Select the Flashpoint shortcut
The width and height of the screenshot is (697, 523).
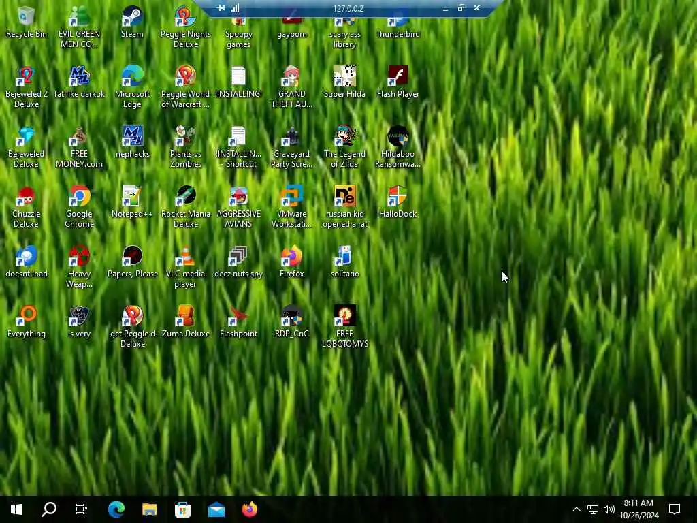pyautogui.click(x=238, y=322)
